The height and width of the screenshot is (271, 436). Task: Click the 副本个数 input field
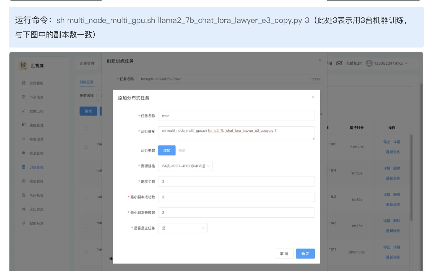(236, 181)
